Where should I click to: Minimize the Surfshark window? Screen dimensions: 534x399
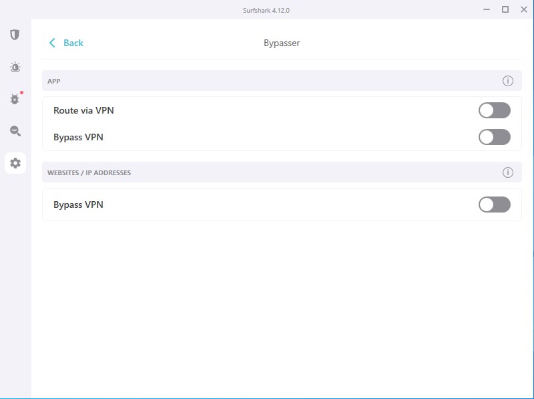487,9
